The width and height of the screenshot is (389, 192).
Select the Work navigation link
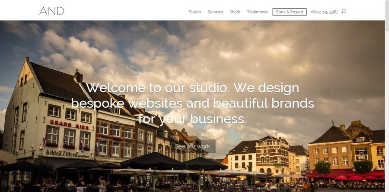pyautogui.click(x=235, y=12)
